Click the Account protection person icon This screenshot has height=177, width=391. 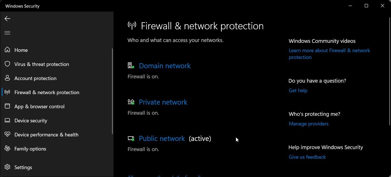(x=7, y=78)
